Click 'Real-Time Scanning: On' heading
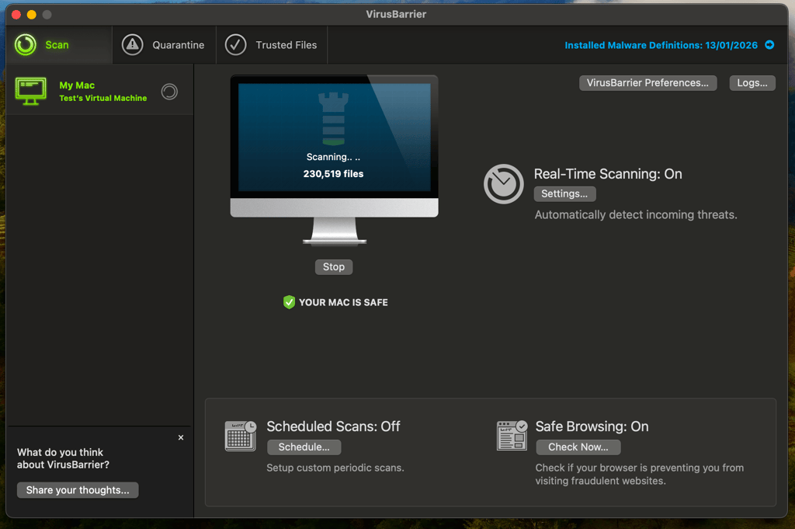The height and width of the screenshot is (529, 795). tap(607, 174)
